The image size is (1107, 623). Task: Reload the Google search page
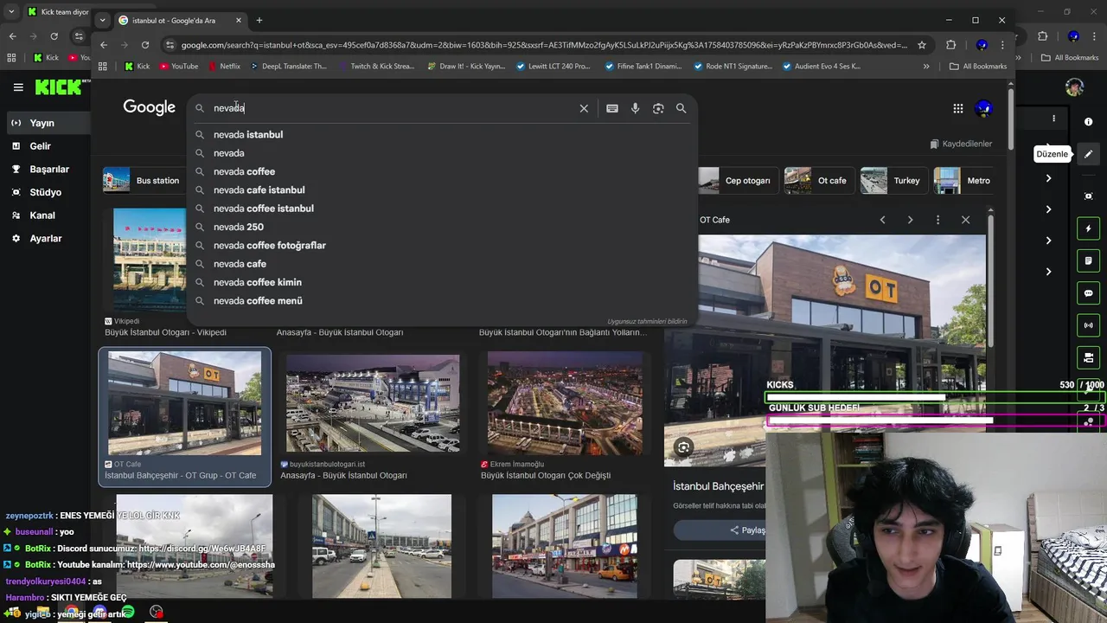pos(145,45)
